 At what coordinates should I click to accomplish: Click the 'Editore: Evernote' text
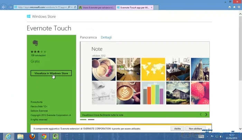(39, 111)
